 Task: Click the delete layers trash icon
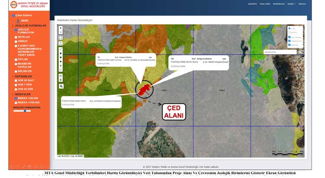(61, 80)
